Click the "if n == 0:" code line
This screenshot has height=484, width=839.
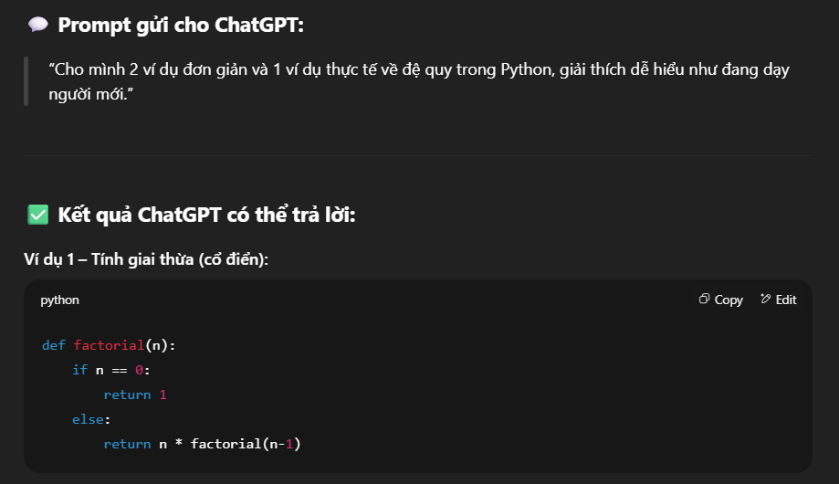click(x=111, y=370)
